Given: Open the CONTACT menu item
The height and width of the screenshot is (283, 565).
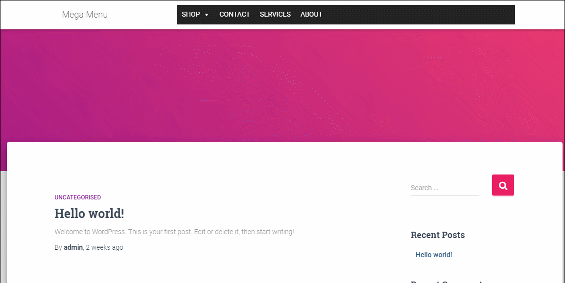Looking at the screenshot, I should (x=235, y=14).
